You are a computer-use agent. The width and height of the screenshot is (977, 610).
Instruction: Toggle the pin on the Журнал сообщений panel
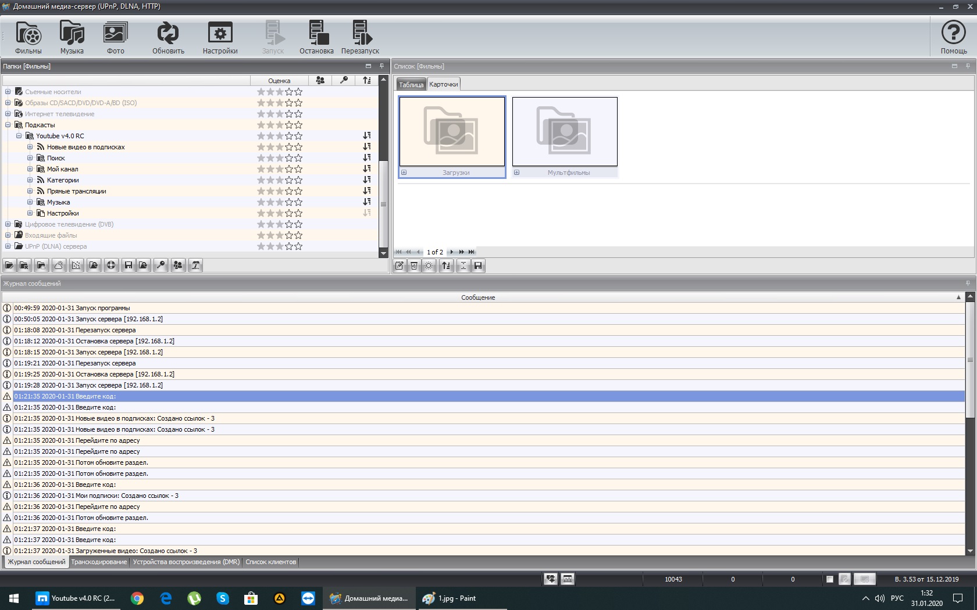[968, 284]
